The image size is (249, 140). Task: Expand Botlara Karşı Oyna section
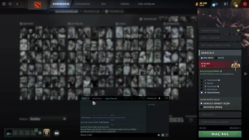tap(220, 45)
